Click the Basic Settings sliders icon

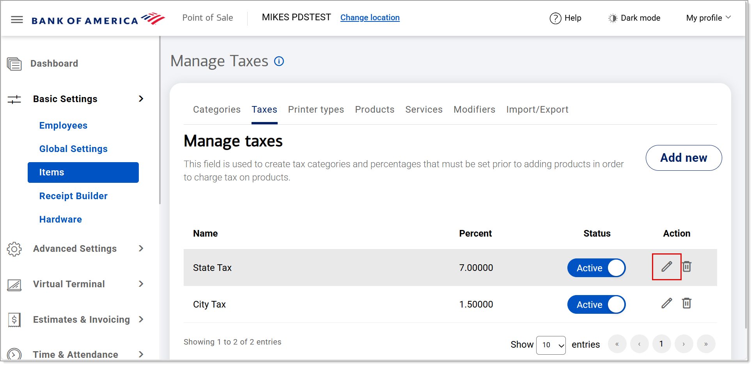14,99
